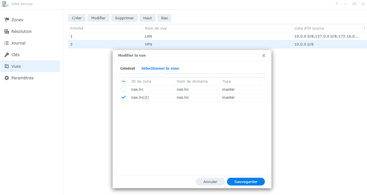This screenshot has height=195, width=367.
Task: Open the help question mark icon
Action: [337, 4]
